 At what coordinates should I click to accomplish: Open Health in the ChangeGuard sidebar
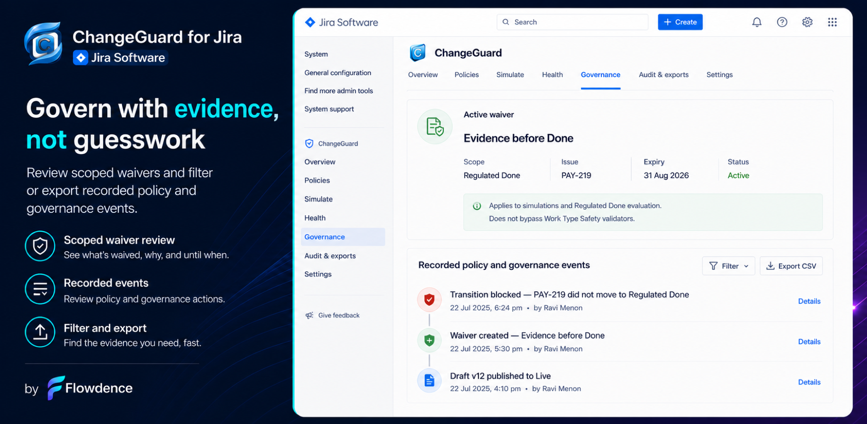point(315,218)
